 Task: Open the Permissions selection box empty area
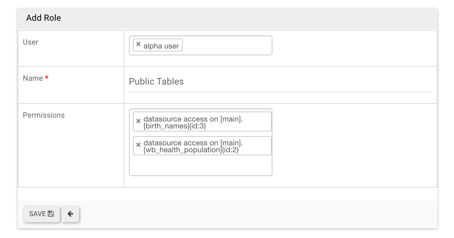[x=200, y=166]
